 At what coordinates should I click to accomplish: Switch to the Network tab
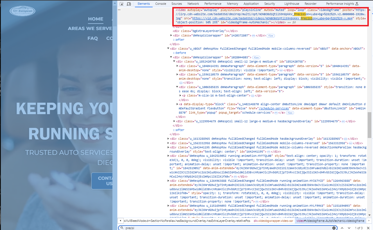(x=193, y=4)
